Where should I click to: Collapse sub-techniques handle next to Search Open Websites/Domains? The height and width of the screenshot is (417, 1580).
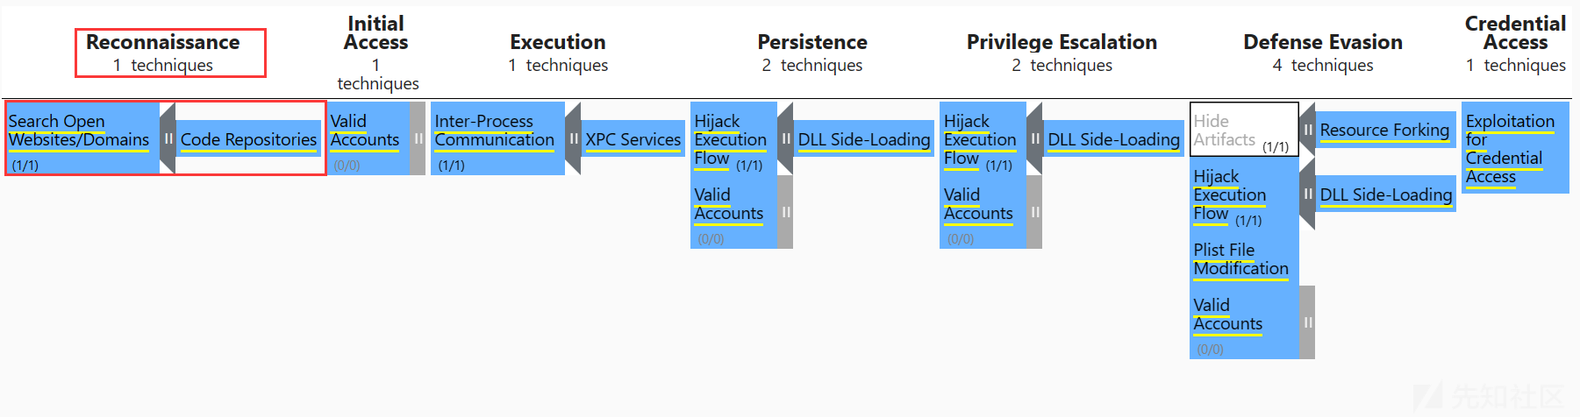(168, 138)
